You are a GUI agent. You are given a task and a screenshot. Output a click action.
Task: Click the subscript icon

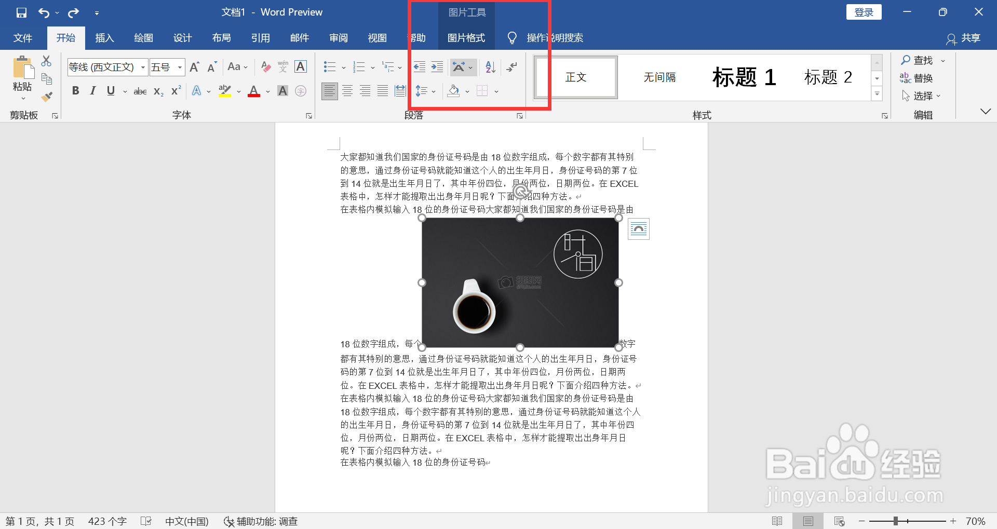[x=157, y=91]
